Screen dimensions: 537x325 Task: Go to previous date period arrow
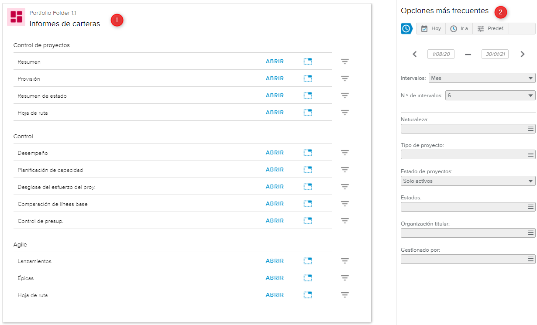point(415,54)
